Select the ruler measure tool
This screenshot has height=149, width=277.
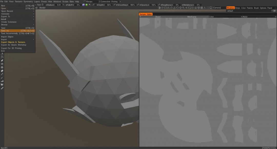pos(2,88)
